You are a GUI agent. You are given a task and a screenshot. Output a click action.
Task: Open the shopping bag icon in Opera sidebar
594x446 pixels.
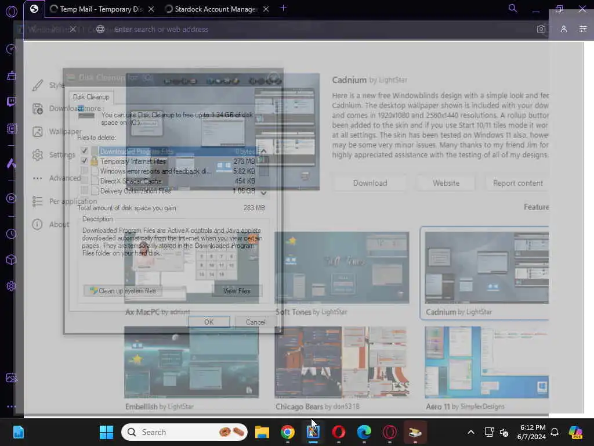coord(12,76)
